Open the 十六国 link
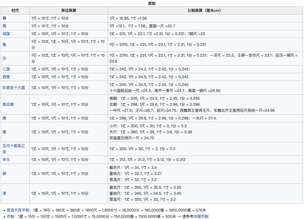The image size is (304, 219). tap(19, 88)
